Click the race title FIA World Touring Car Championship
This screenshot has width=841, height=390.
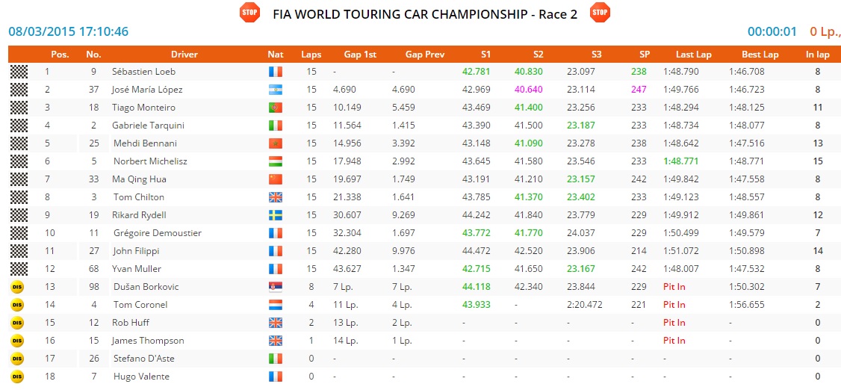pos(424,13)
